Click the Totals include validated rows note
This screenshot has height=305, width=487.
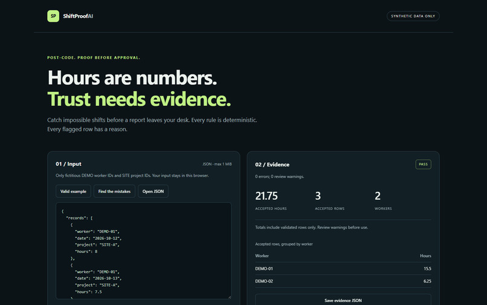tap(312, 228)
